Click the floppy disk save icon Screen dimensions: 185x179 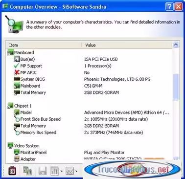click(43, 171)
